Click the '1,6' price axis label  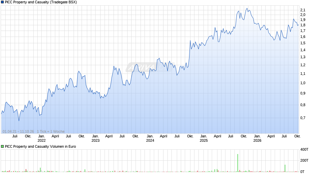click(303, 37)
